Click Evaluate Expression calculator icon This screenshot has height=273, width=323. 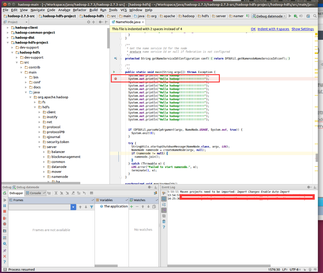[92, 193]
